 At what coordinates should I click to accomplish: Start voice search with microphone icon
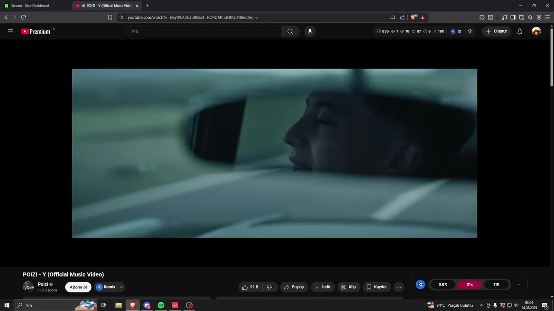309,31
